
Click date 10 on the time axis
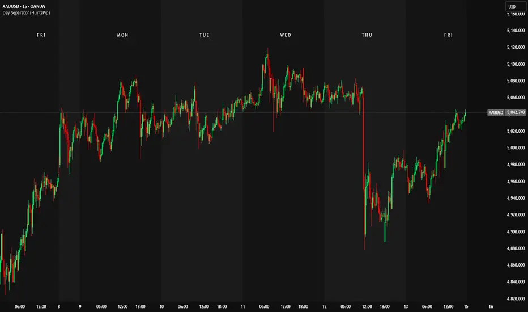tap(162, 307)
